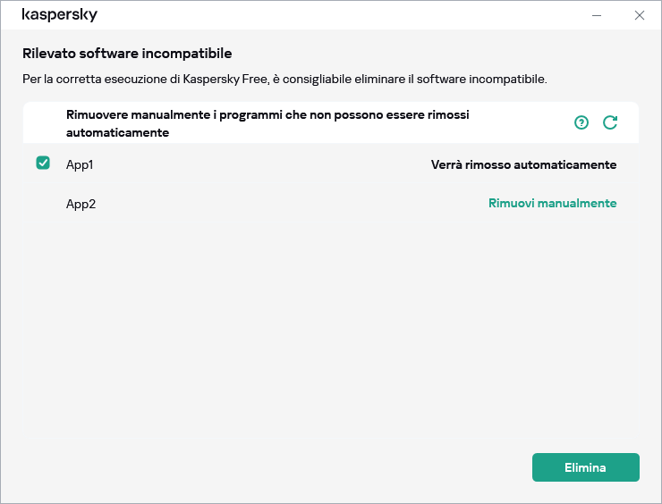This screenshot has height=504, width=662.
Task: Select the App2 entry name
Action: click(x=81, y=204)
